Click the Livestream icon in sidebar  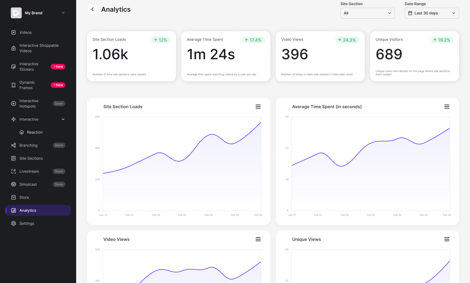14,172
